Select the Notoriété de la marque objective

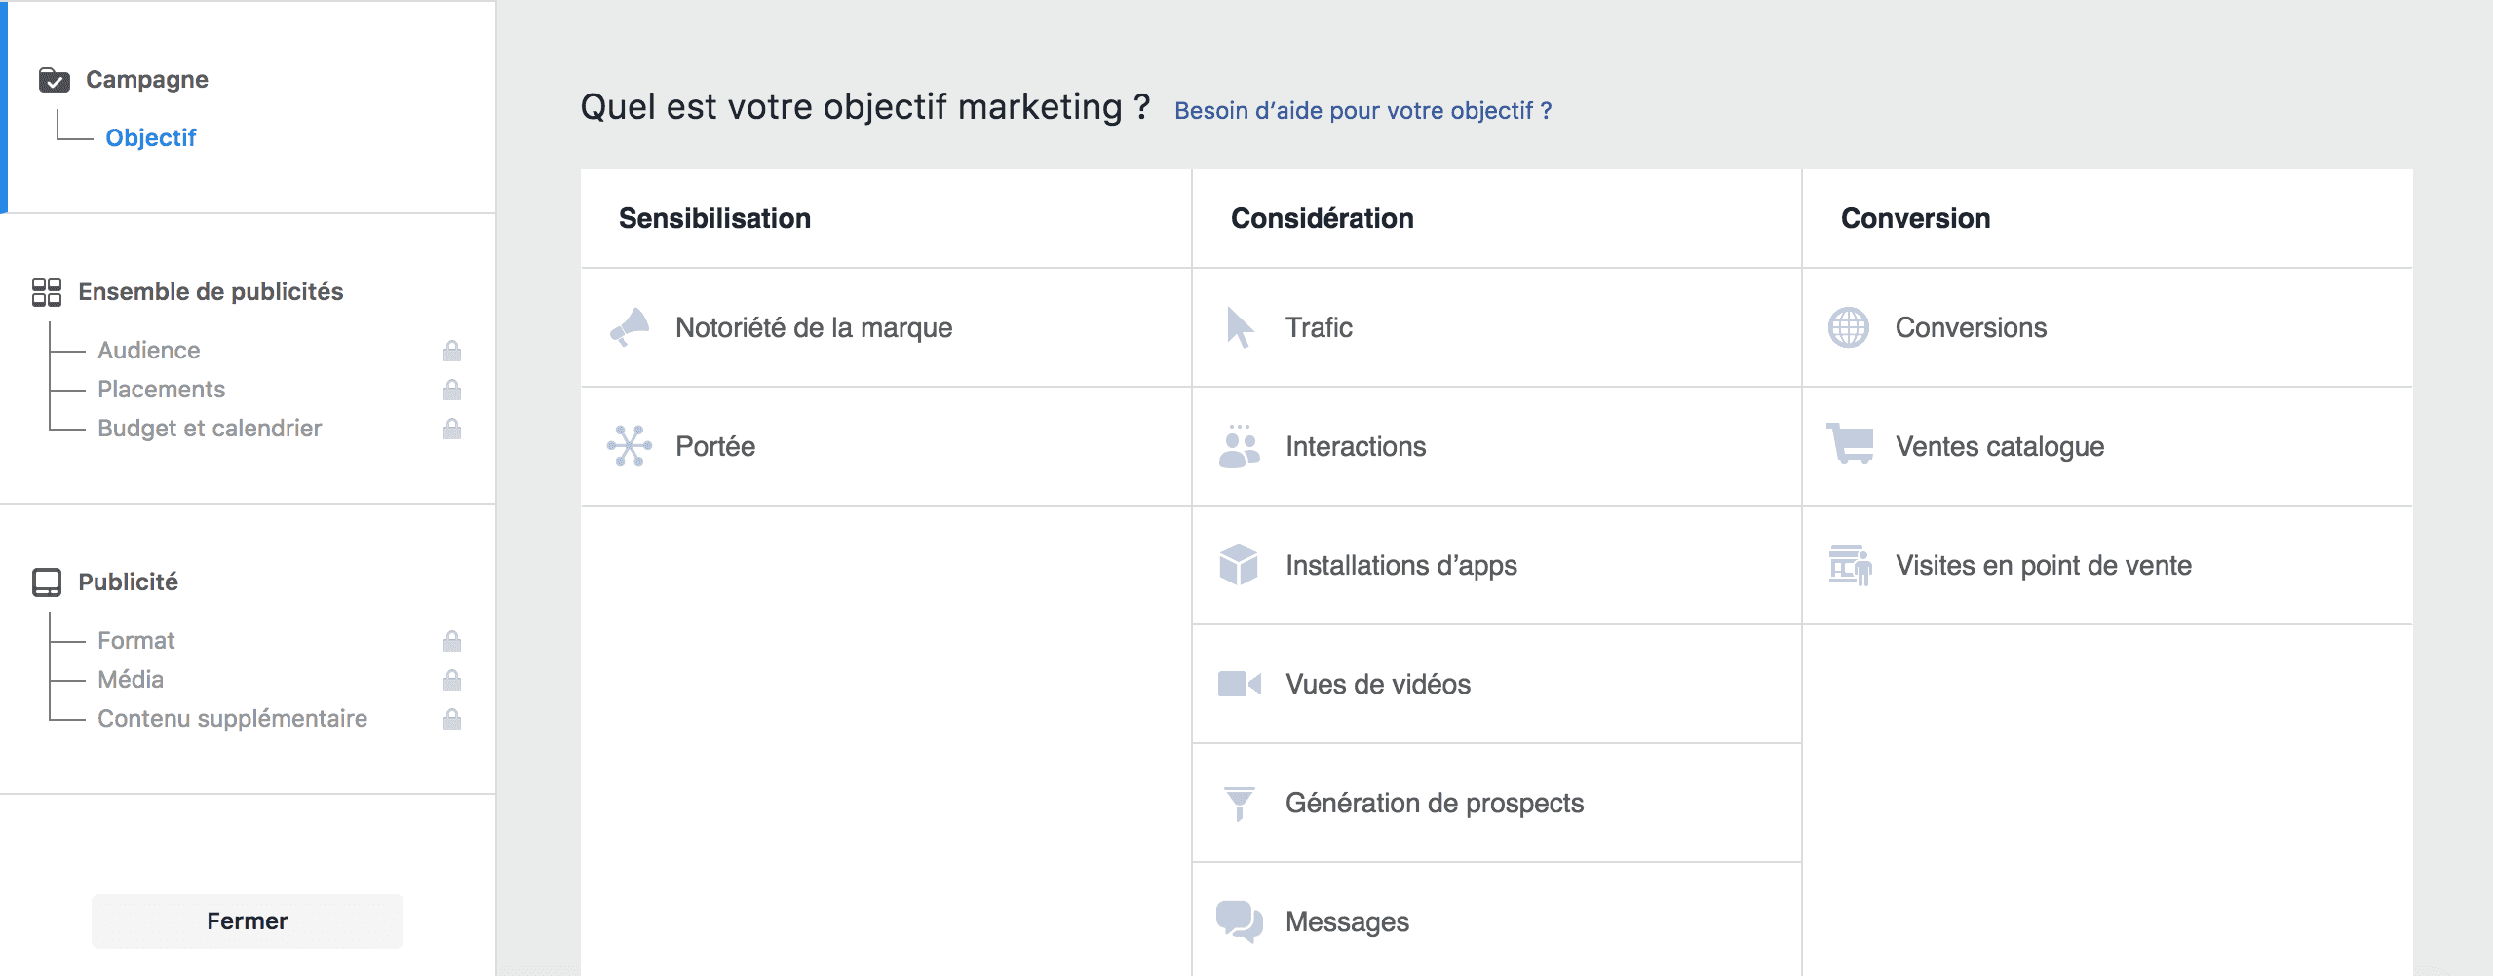pos(886,327)
